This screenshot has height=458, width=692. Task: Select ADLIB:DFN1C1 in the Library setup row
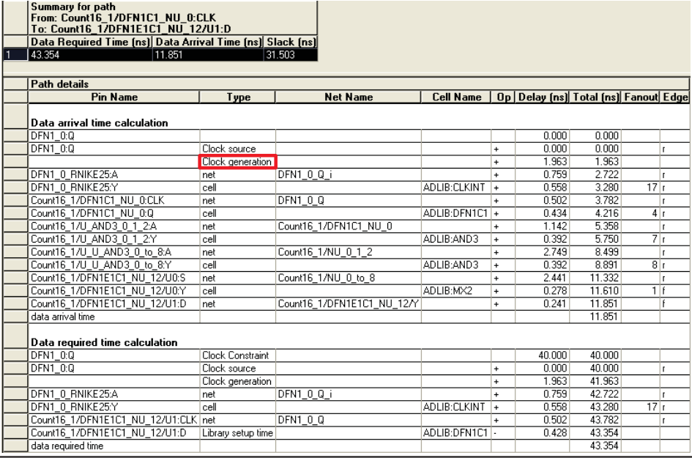coord(456,433)
